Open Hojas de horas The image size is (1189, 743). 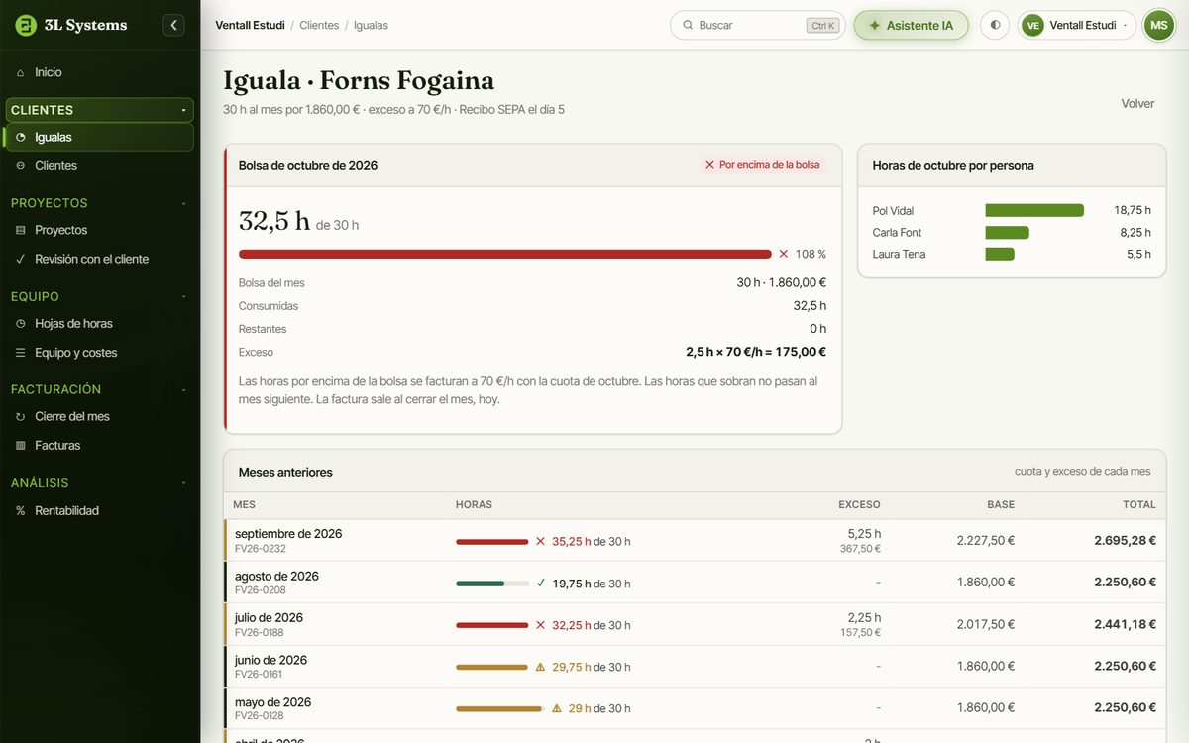click(x=100, y=324)
